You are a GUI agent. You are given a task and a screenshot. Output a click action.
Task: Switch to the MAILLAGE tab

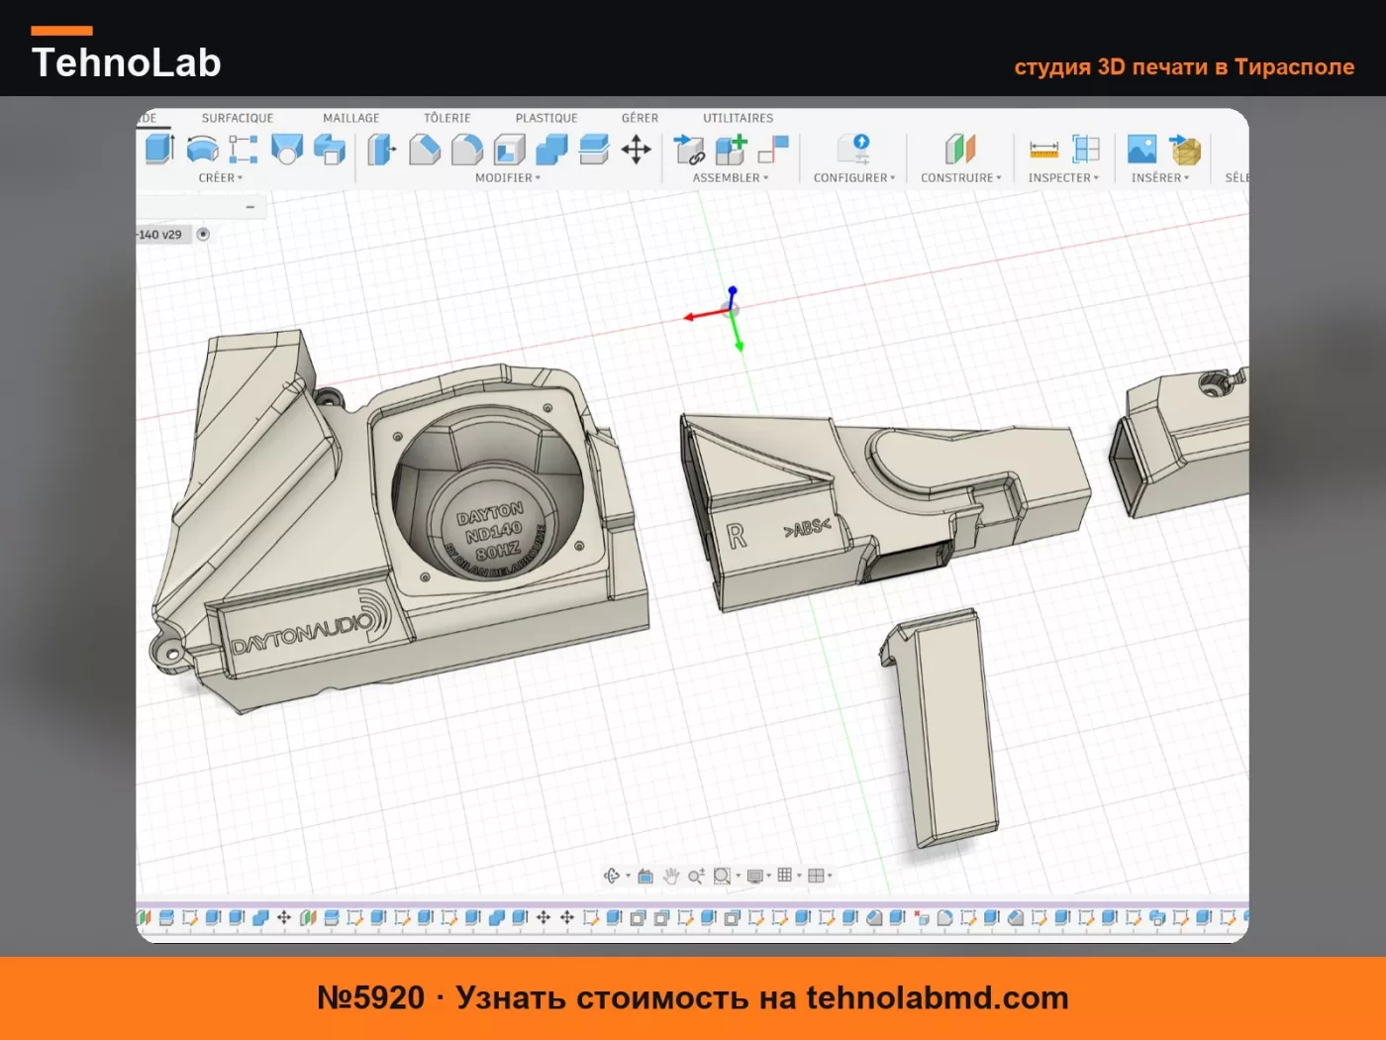click(x=351, y=118)
